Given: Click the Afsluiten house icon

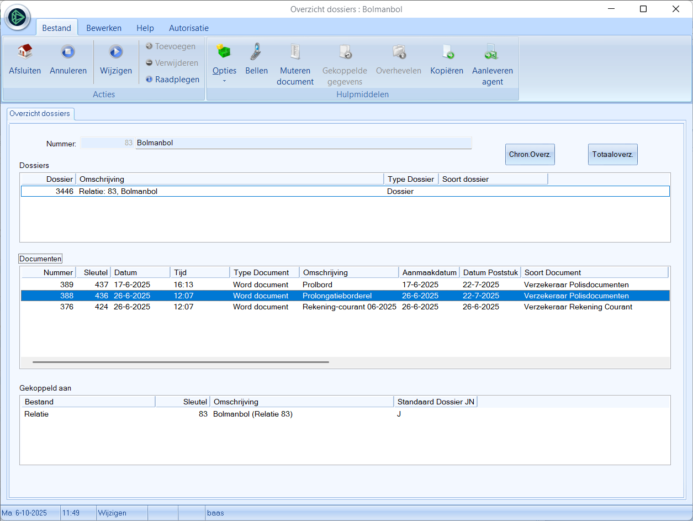Looking at the screenshot, I should click(25, 52).
